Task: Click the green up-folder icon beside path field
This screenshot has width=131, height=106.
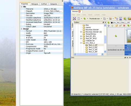Action: tap(109, 23)
